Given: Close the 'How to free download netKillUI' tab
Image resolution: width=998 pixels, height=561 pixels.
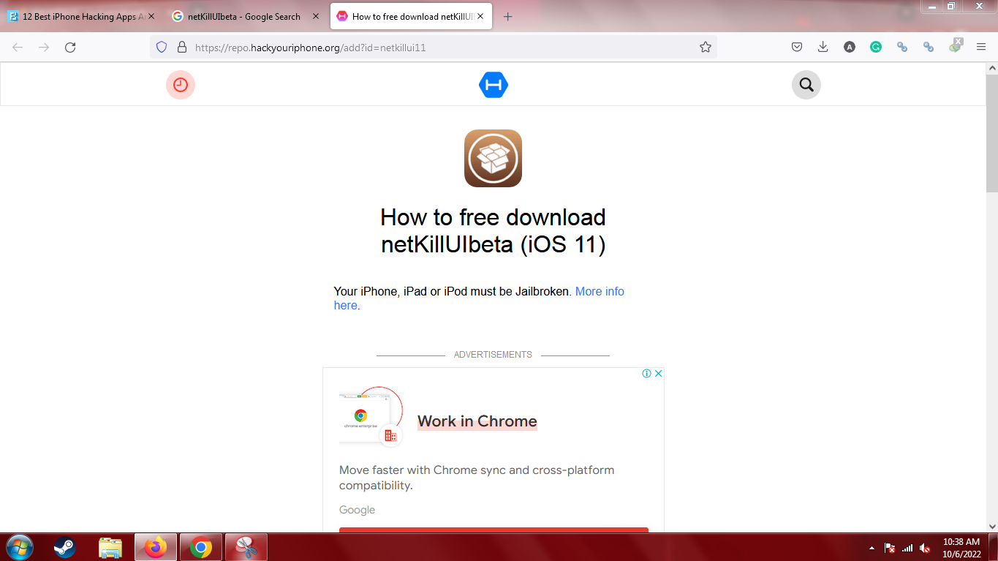Looking at the screenshot, I should point(481,16).
